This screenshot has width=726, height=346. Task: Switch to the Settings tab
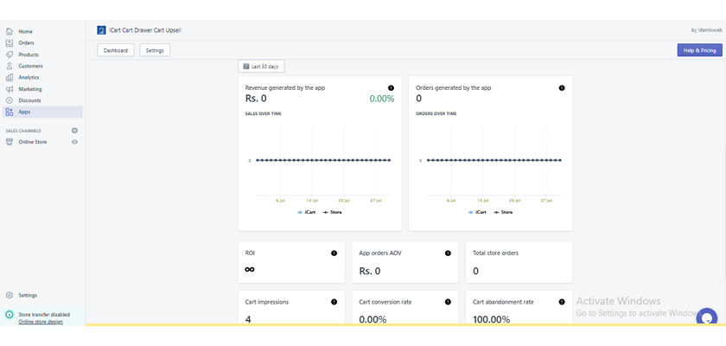coord(155,50)
